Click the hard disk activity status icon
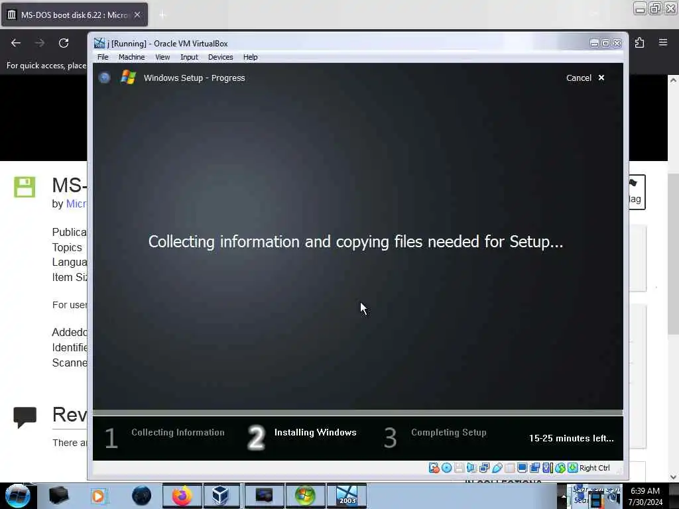This screenshot has width=679, height=509. (x=434, y=468)
